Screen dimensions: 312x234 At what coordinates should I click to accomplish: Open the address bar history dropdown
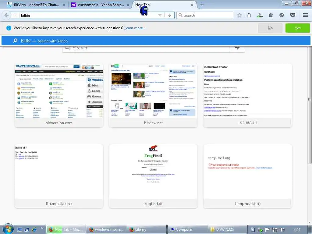160,15
